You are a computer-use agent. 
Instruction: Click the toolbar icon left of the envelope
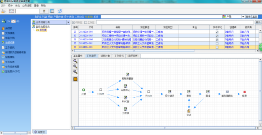pyautogui.click(x=3, y=11)
